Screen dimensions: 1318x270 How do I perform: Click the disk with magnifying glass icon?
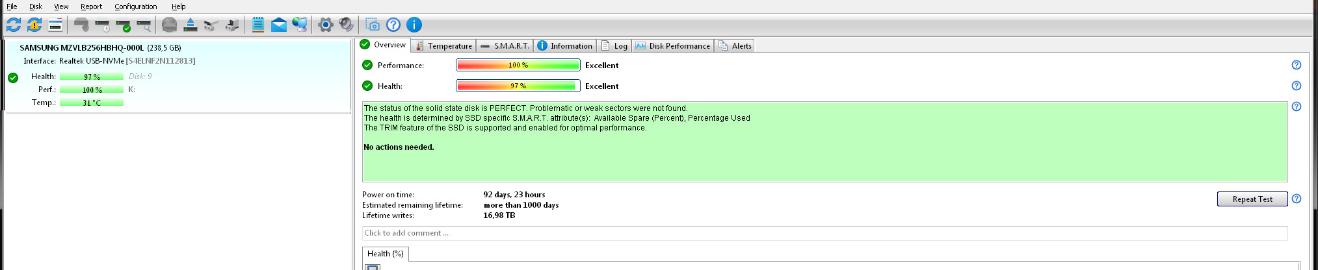(x=144, y=25)
